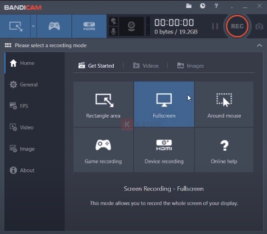Screen dimensions: 267x234
Task: Click the pause recording button
Action: pyautogui.click(x=215, y=26)
